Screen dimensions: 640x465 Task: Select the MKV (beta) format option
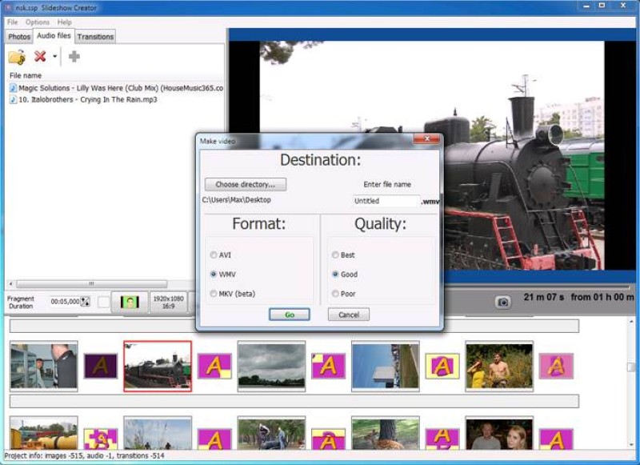pos(213,294)
